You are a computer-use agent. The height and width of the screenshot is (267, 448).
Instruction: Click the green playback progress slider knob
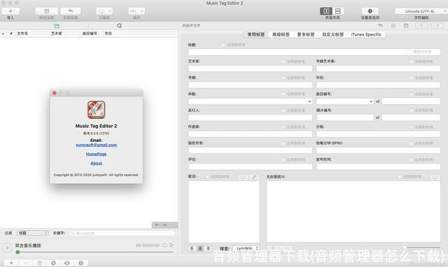pos(17,252)
